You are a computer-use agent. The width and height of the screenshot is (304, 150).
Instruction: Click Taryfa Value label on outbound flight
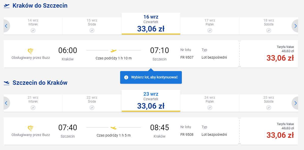(285, 47)
